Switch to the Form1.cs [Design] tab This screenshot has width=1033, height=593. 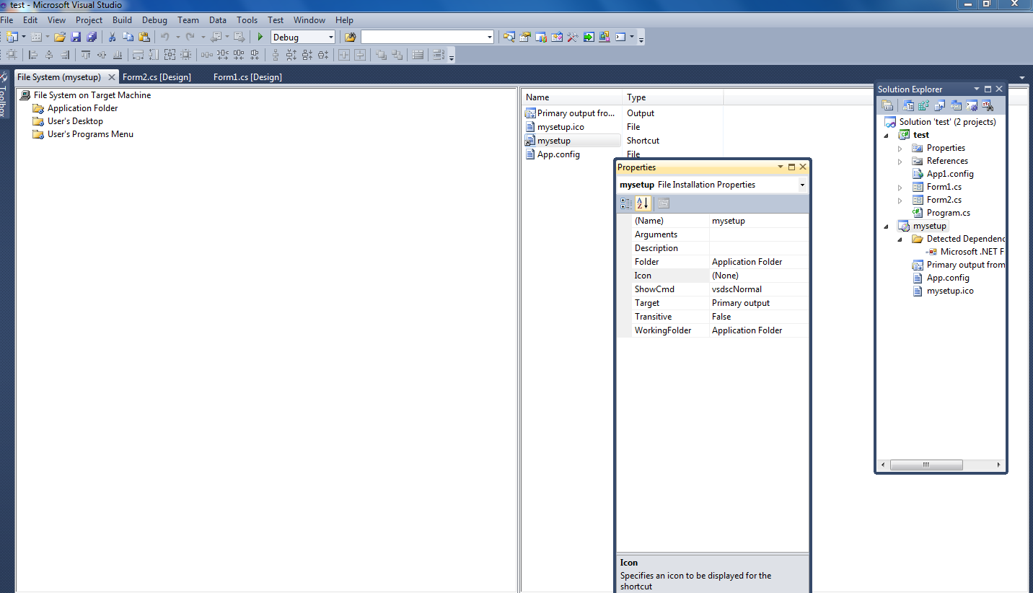point(247,76)
